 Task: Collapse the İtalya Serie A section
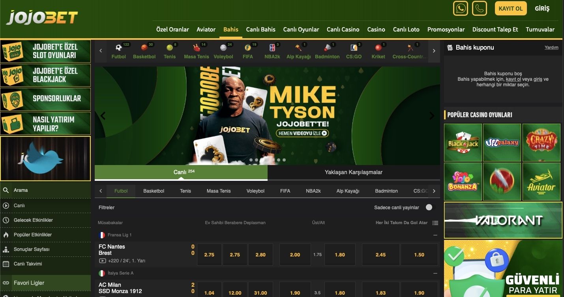pos(435,273)
